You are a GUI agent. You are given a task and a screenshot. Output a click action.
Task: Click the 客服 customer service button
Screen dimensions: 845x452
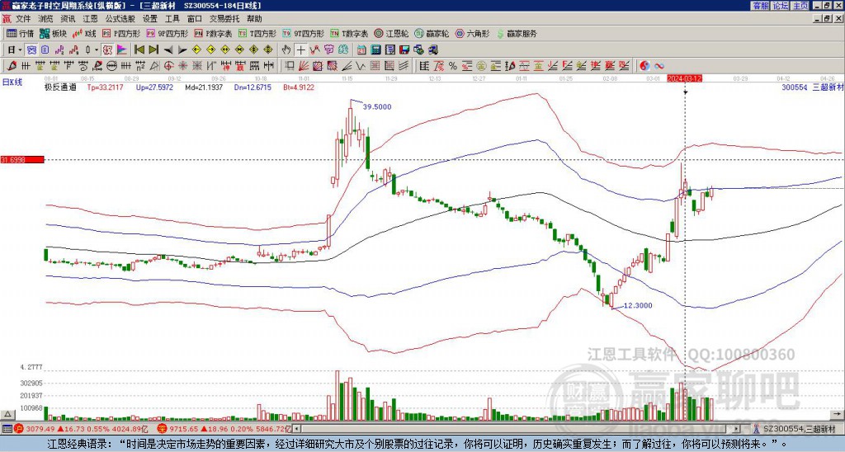point(761,6)
